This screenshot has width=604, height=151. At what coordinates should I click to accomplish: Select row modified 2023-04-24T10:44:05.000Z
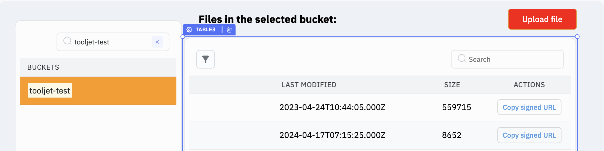332,107
